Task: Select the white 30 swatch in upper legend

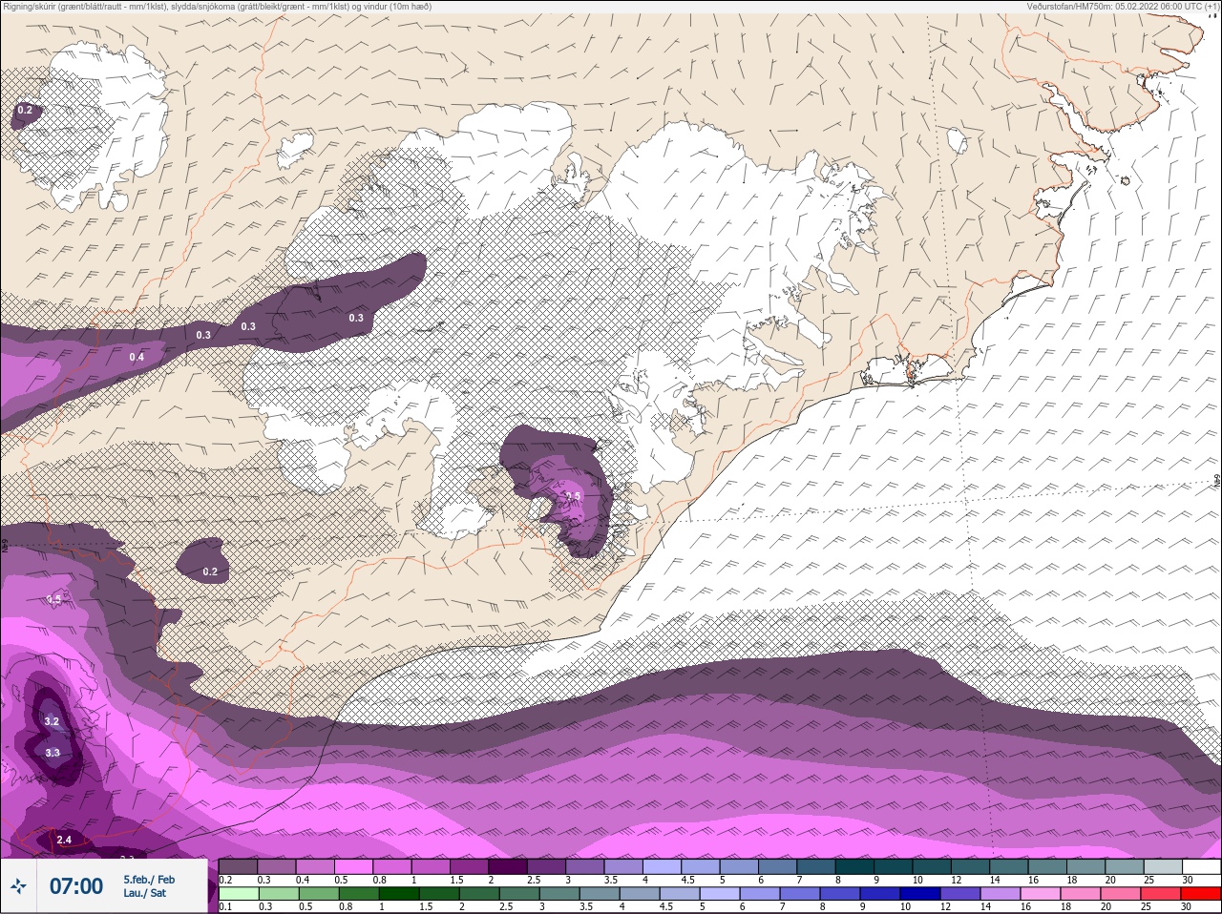Action: tap(1202, 866)
